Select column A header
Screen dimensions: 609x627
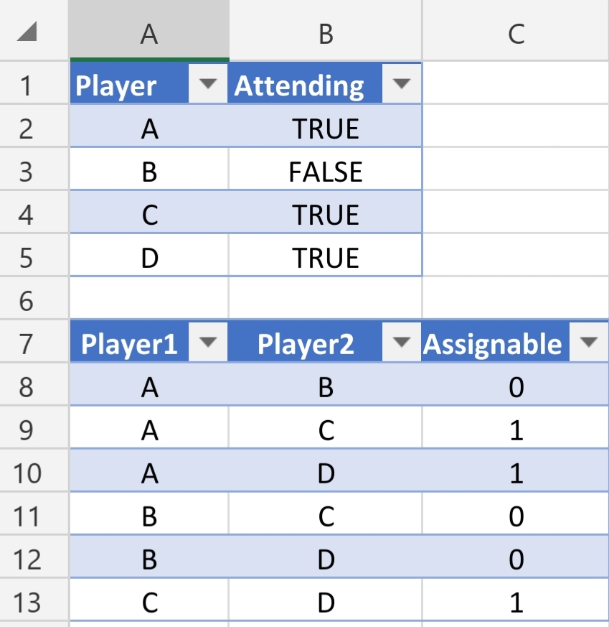point(148,30)
